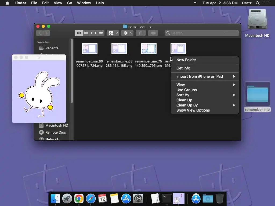This screenshot has height=206, width=275.
Task: Choose Clean Up in context menu
Action: 205,100
